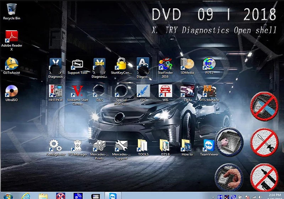
Task: Open the Windows Start menu
Action: [8, 196]
